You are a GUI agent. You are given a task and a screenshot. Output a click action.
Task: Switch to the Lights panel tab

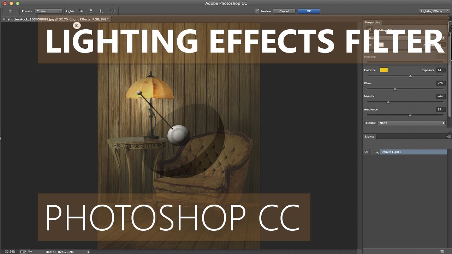pyautogui.click(x=369, y=137)
